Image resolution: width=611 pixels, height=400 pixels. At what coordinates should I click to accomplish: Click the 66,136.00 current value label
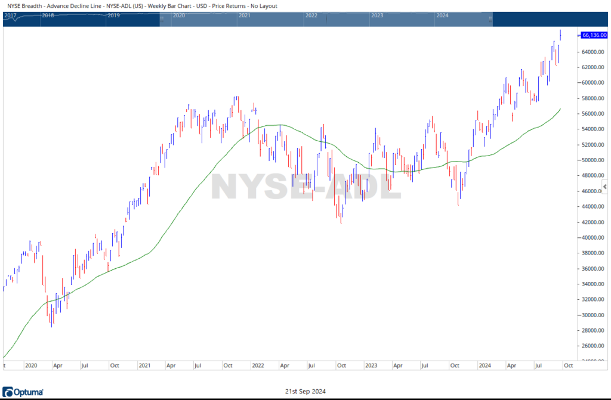pos(594,35)
